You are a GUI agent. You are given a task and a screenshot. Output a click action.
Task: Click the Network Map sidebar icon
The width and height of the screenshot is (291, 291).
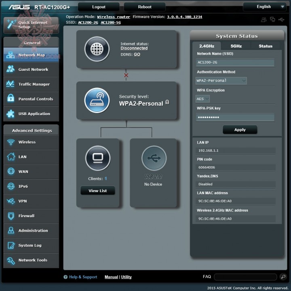pyautogui.click(x=11, y=55)
